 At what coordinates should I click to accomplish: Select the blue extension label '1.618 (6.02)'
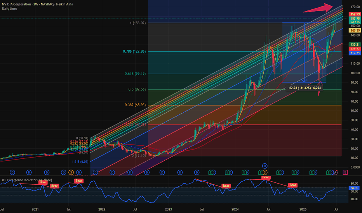click(80, 161)
